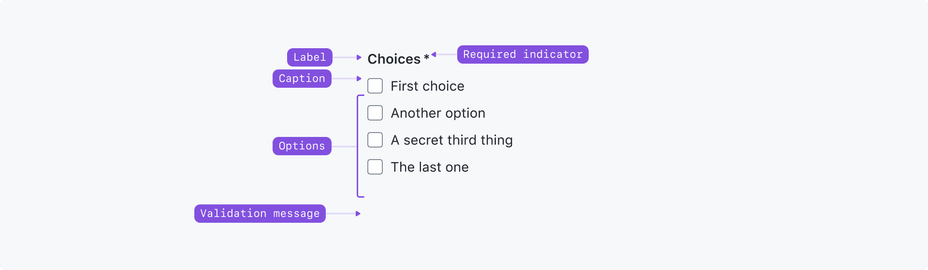
Task: Click the Another option text label
Action: [x=438, y=113]
